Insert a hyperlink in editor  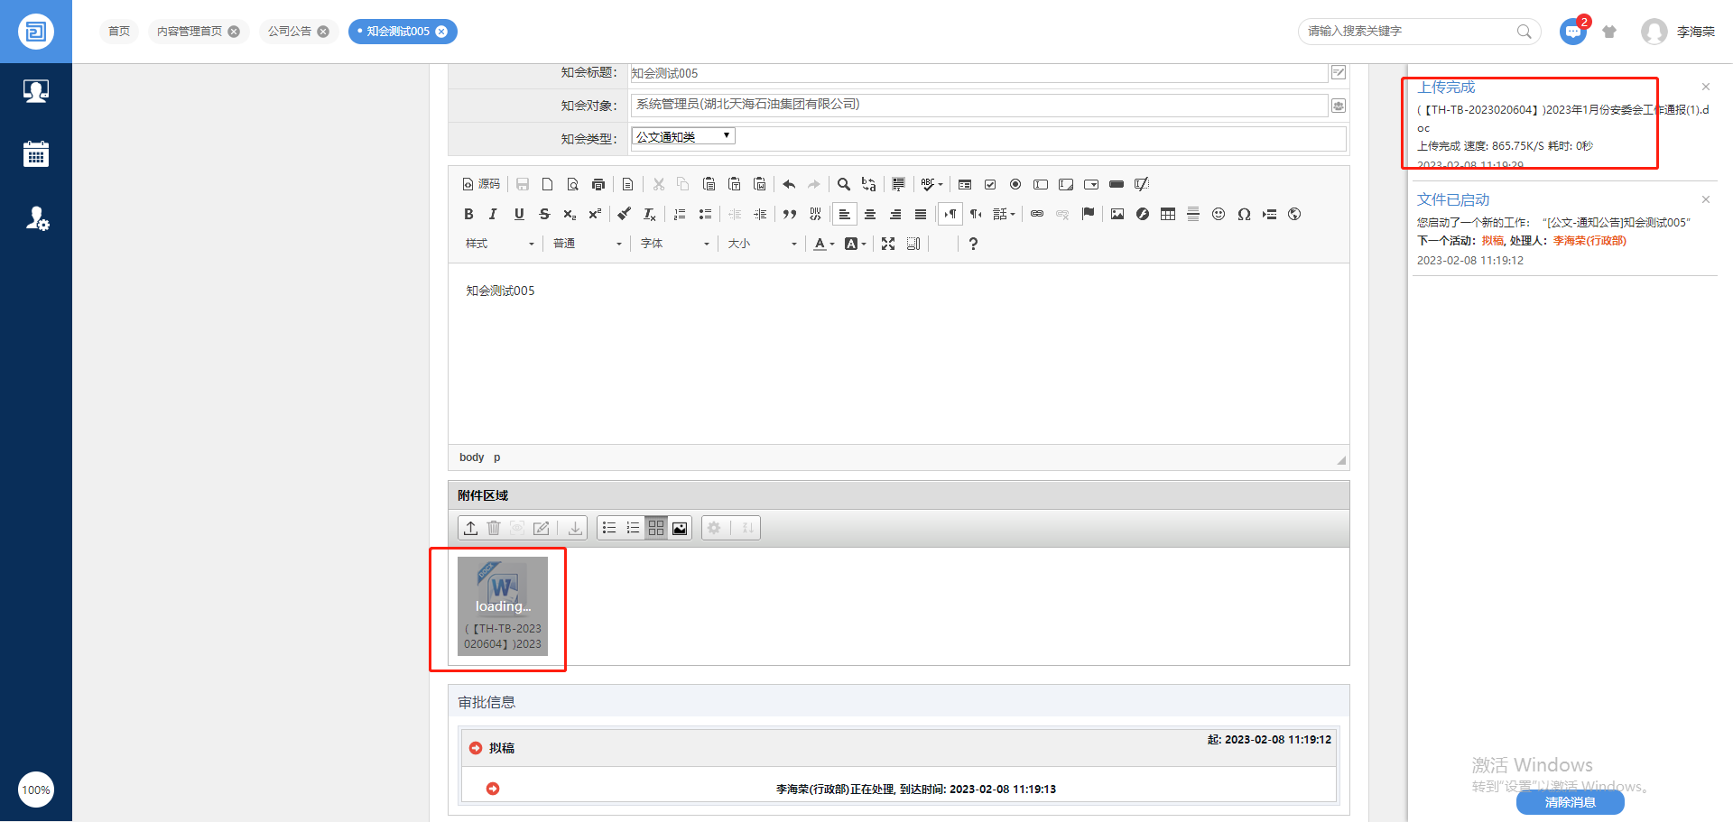1037,214
